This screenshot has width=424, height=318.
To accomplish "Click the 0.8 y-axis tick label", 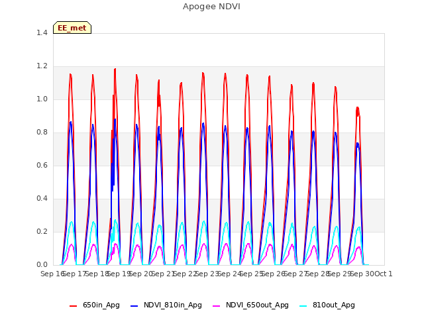I will pyautogui.click(x=42, y=132).
